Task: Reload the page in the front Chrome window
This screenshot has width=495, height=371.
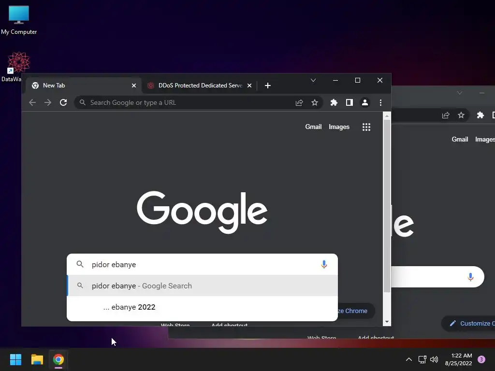Action: (63, 102)
